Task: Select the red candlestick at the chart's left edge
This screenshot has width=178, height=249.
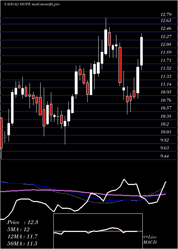Action: (x=1, y=133)
